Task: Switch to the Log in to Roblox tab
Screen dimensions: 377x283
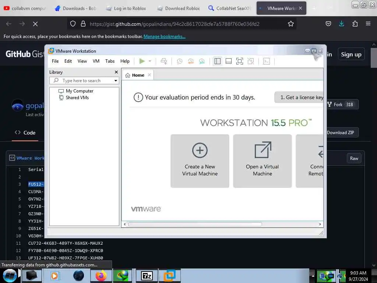Action: (x=126, y=8)
